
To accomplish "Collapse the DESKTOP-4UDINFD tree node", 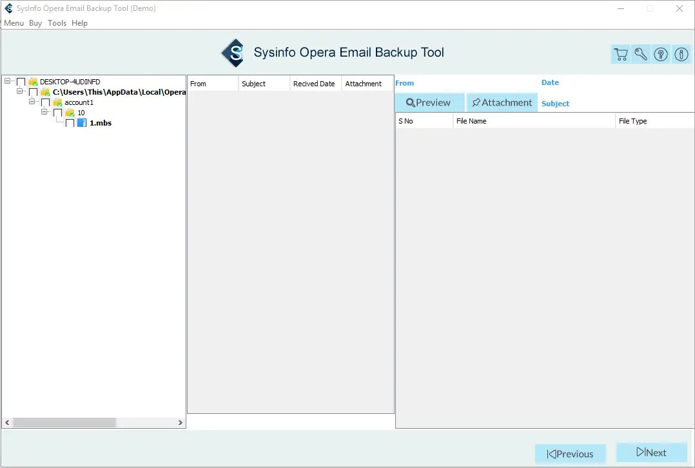I will click(8, 81).
